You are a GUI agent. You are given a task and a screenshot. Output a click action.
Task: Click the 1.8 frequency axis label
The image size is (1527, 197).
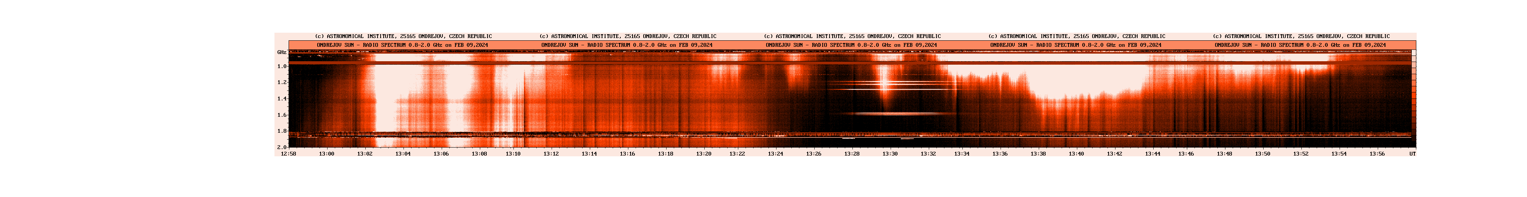click(x=282, y=131)
